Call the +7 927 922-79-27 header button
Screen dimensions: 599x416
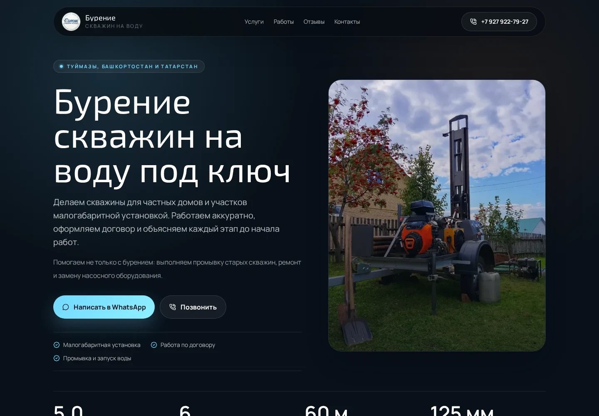pyautogui.click(x=499, y=22)
